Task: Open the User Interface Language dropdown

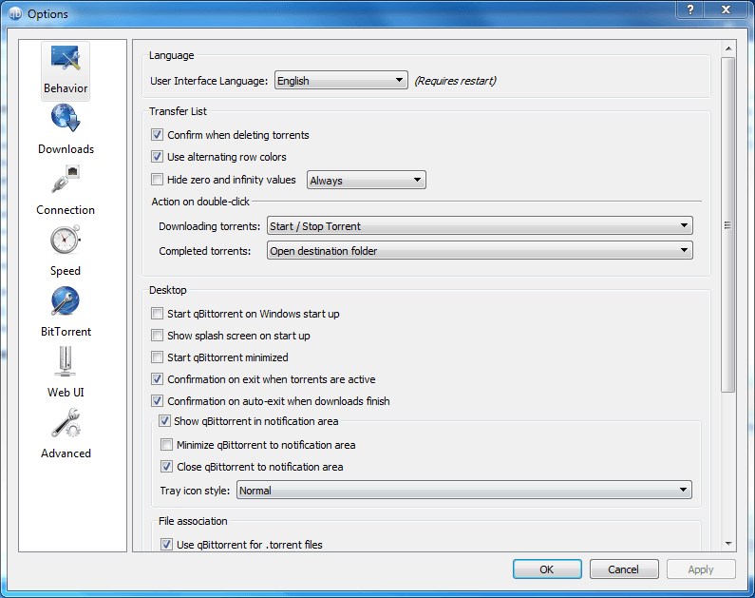Action: point(341,80)
